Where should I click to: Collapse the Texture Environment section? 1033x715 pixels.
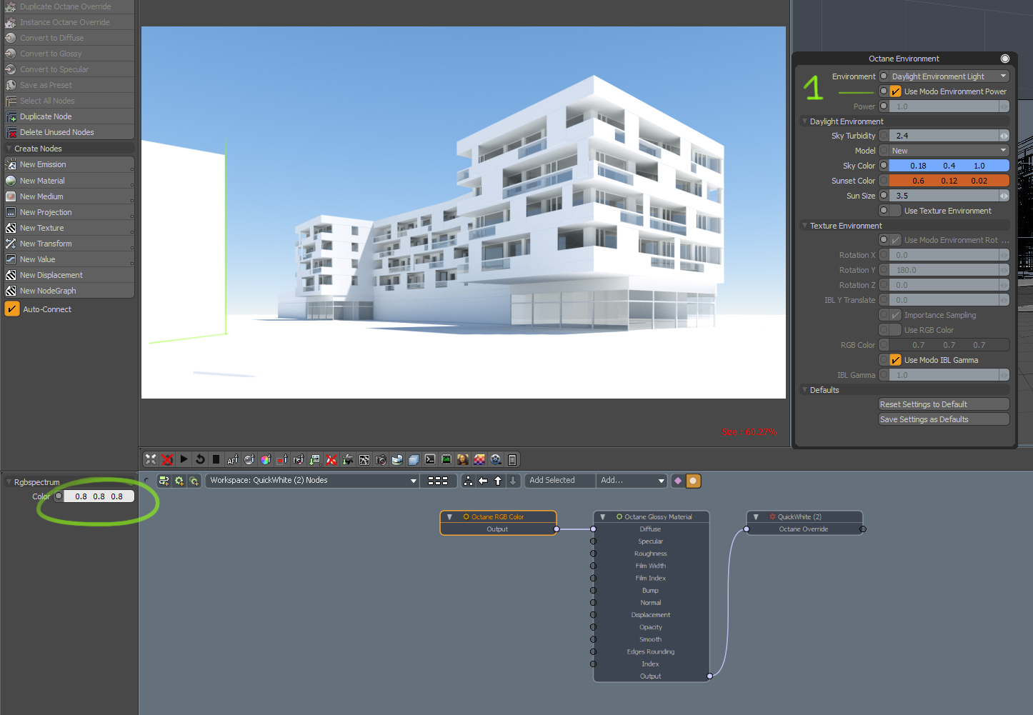[804, 226]
